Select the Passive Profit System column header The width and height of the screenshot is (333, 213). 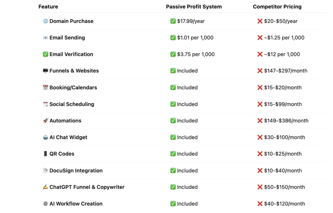click(x=194, y=7)
